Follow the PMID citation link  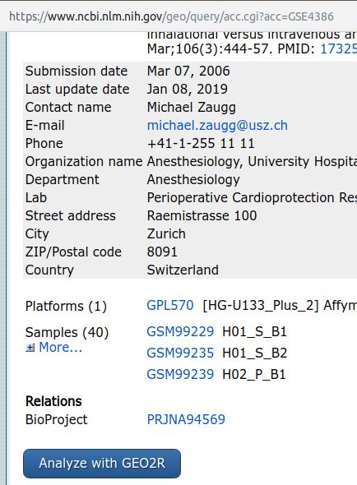coord(338,48)
